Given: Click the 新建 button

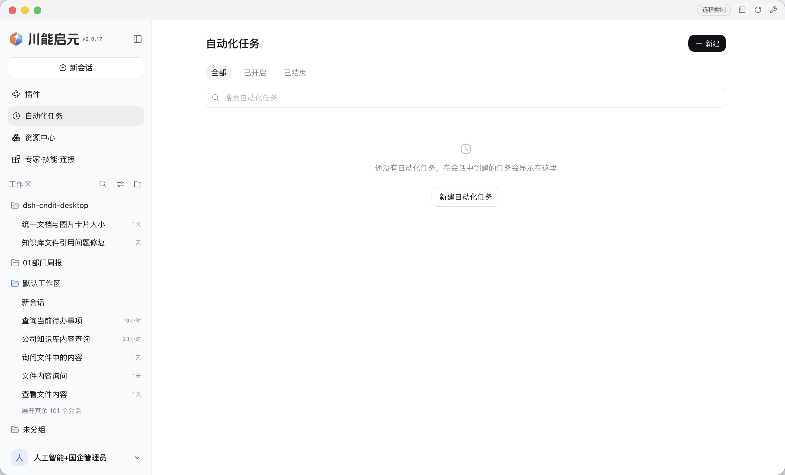Looking at the screenshot, I should 707,43.
